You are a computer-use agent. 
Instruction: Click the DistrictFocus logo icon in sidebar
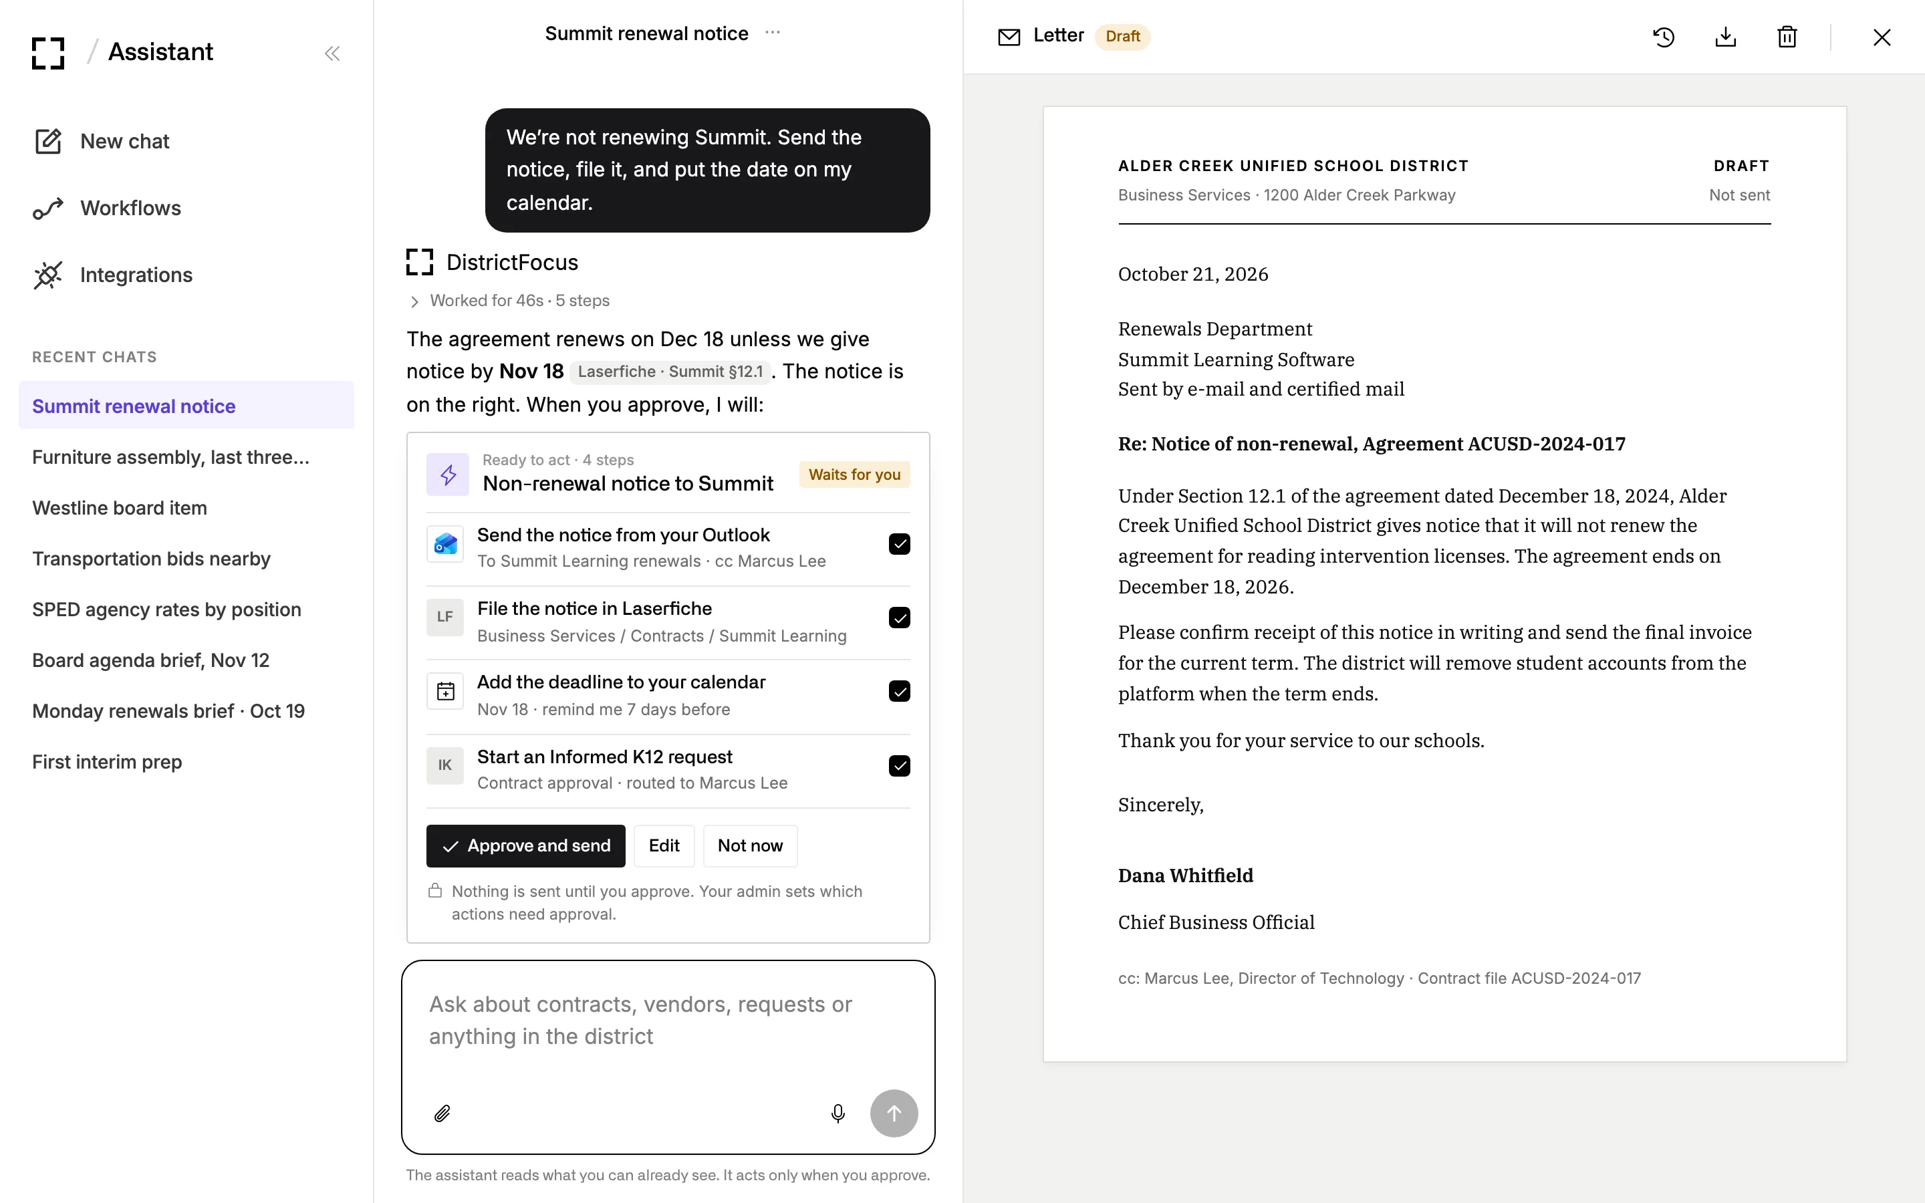point(47,53)
